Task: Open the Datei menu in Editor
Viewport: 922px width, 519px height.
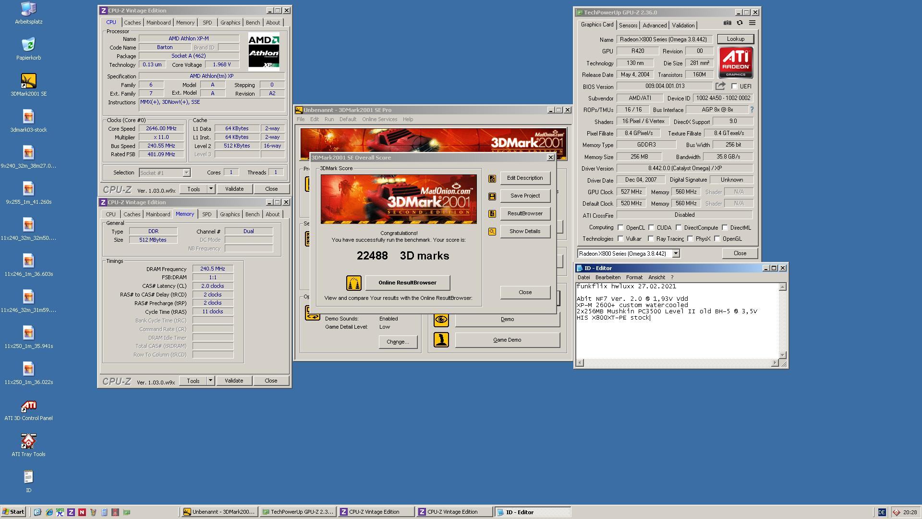Action: (x=583, y=277)
